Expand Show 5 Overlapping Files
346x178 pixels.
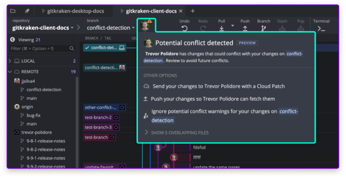click(x=176, y=133)
